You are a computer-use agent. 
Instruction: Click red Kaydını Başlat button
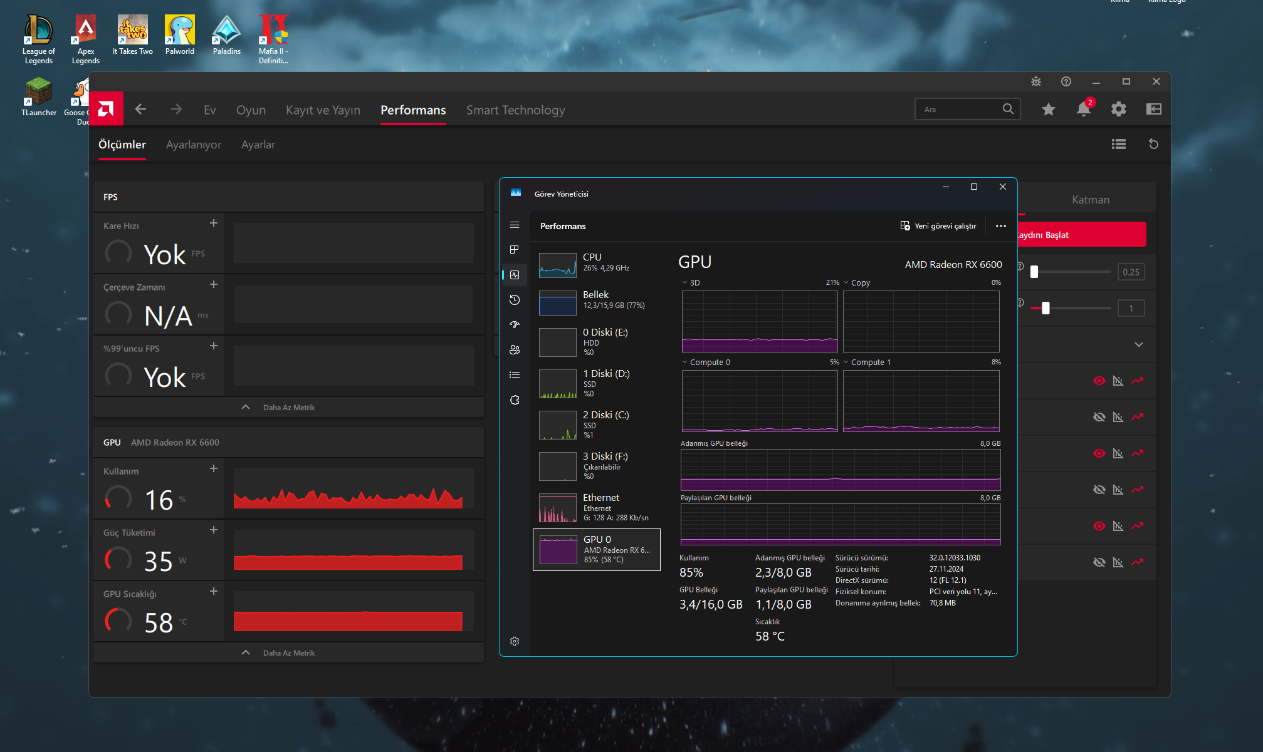[1082, 235]
